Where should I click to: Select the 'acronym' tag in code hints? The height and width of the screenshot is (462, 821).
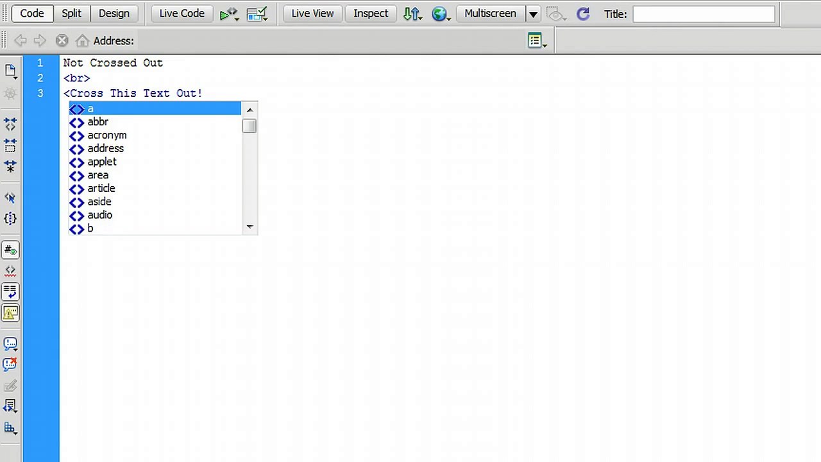click(x=155, y=135)
